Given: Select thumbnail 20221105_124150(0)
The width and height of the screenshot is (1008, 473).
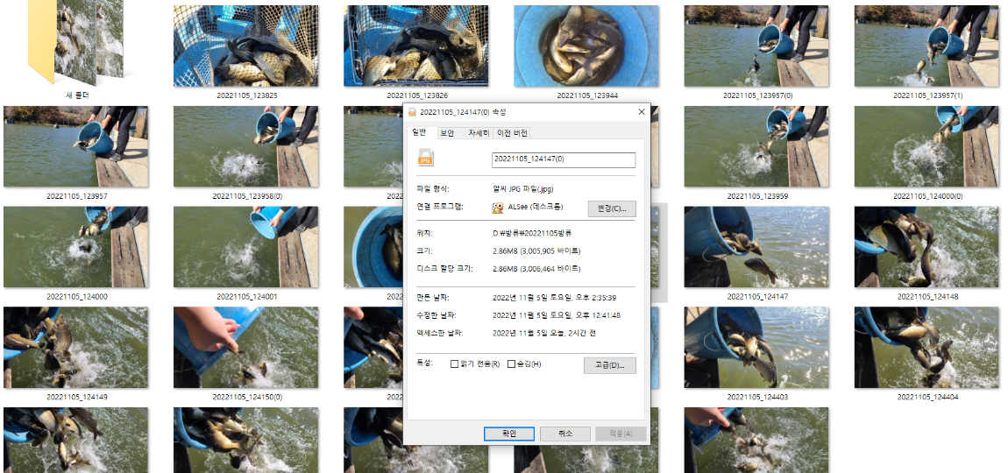Looking at the screenshot, I should [x=245, y=347].
